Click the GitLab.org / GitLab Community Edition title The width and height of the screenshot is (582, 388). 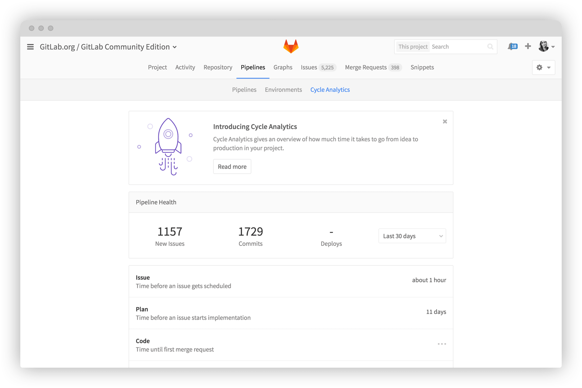click(x=105, y=47)
